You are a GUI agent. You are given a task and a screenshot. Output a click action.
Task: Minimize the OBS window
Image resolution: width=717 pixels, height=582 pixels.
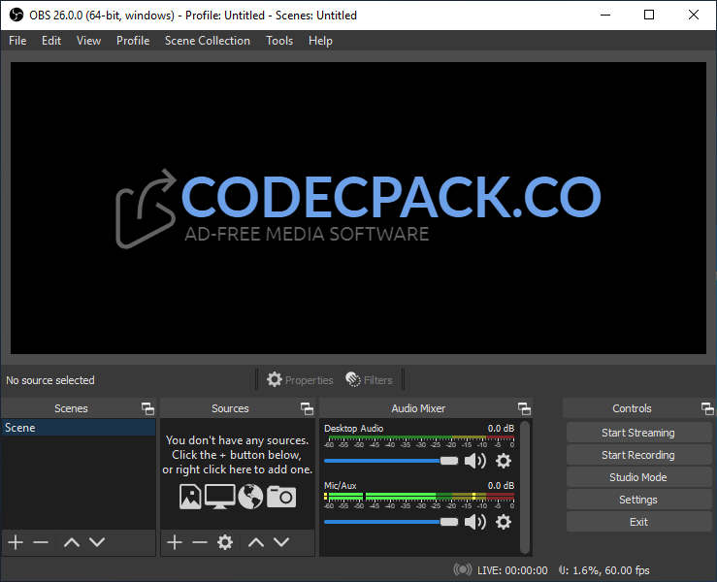click(x=605, y=15)
